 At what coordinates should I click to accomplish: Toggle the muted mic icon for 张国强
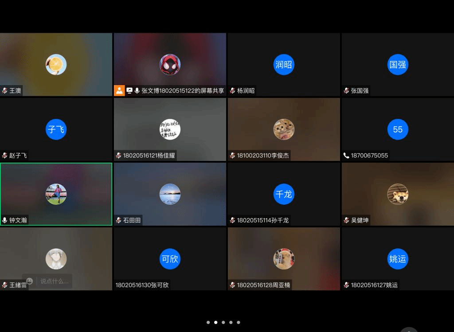(x=346, y=90)
